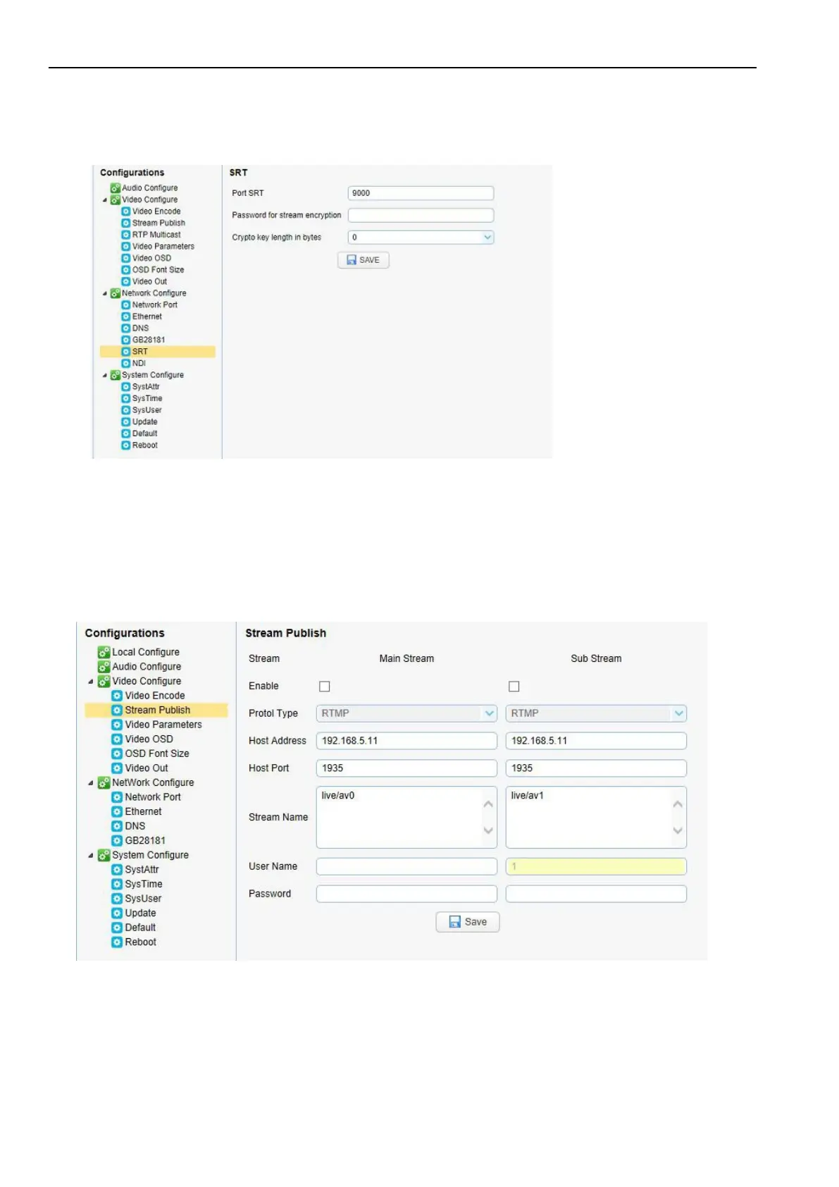Click the Audio Configure gear icon in upper panel

(x=115, y=188)
